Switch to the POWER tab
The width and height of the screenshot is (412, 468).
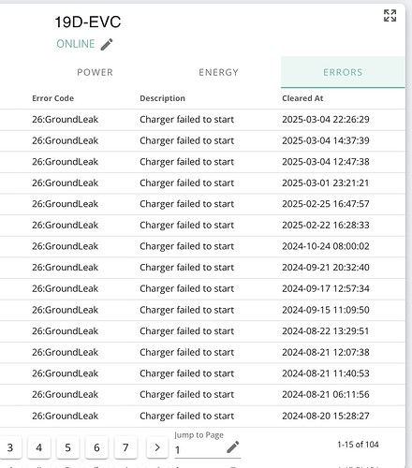96,72
